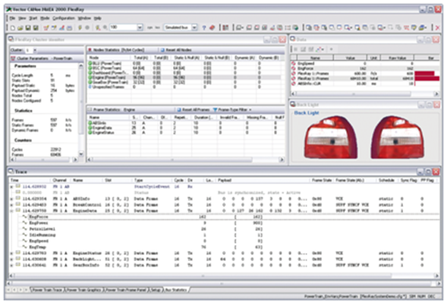
Task: Switch to the Power Train Graphics tab
Action: pyautogui.click(x=84, y=290)
